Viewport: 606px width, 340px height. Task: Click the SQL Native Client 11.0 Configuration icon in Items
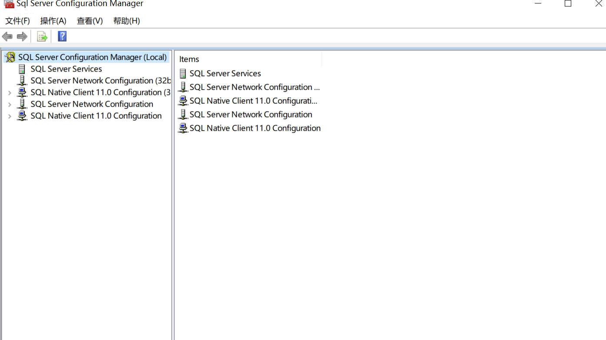click(183, 128)
